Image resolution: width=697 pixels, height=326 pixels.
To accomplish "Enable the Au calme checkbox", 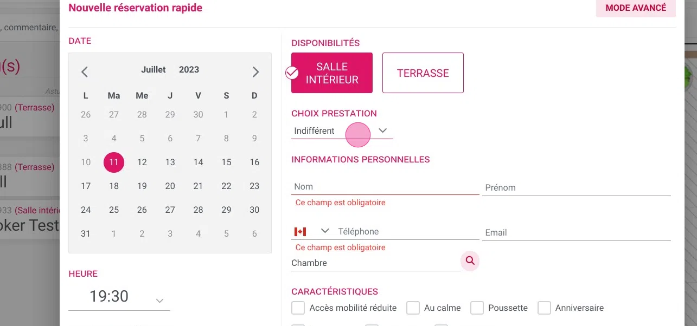I will tap(413, 308).
